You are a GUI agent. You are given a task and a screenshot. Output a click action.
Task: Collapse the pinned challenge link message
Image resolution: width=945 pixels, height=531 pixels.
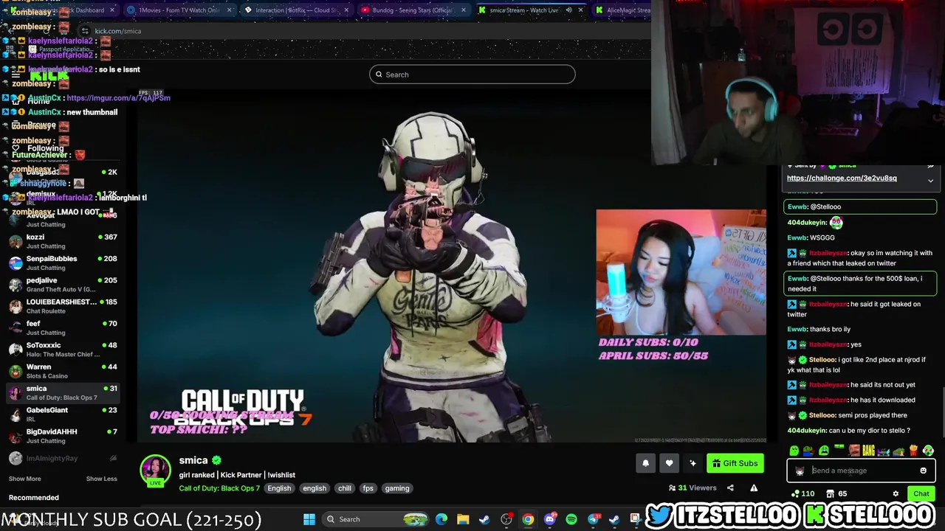coord(930,181)
